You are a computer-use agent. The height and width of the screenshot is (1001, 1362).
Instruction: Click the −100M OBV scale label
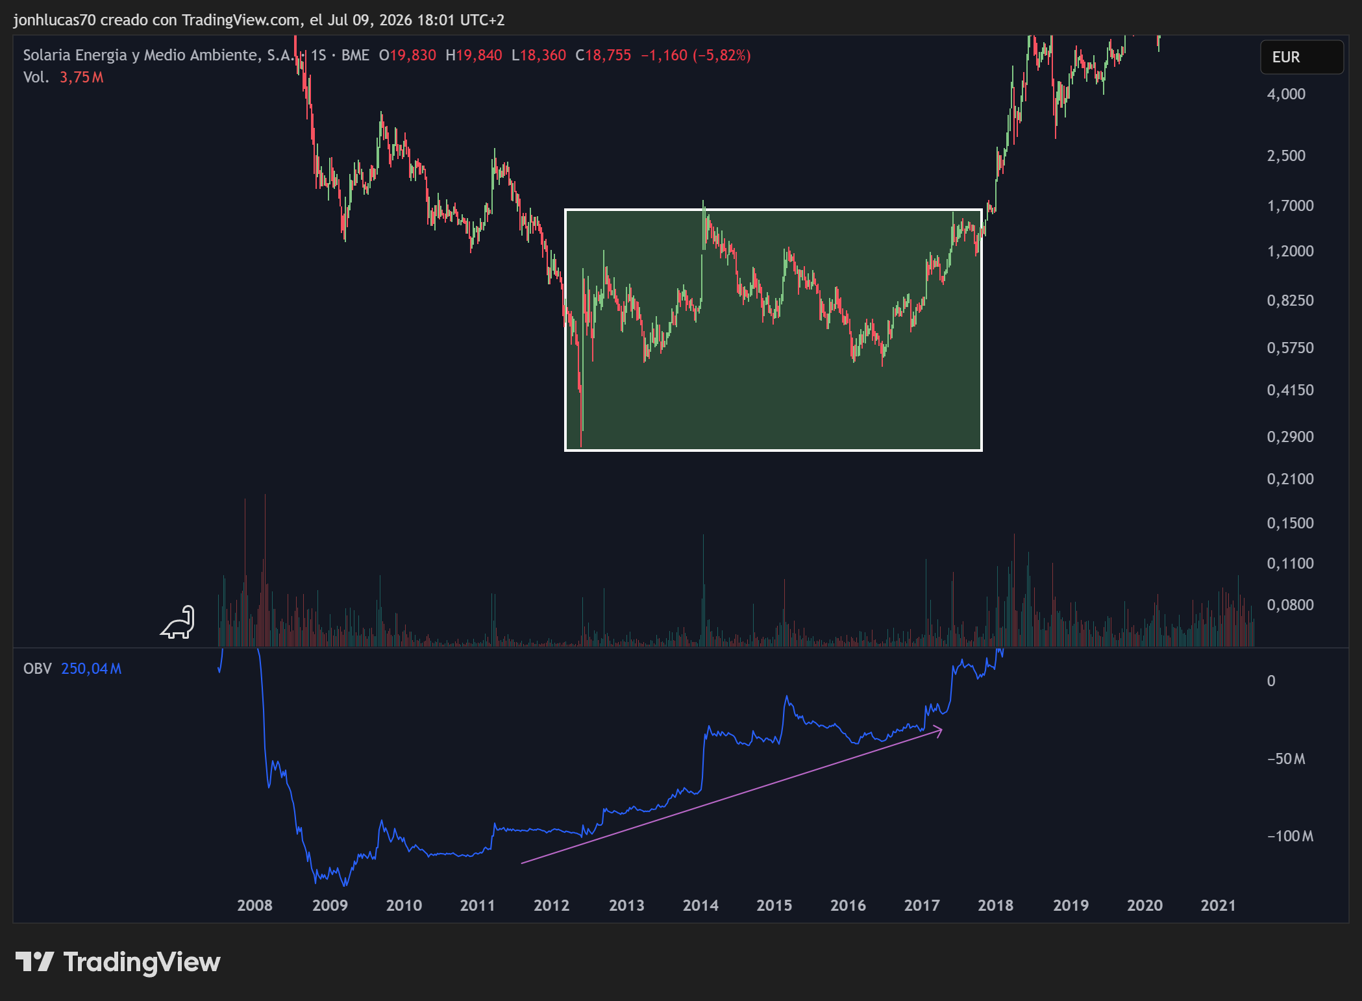click(x=1290, y=836)
